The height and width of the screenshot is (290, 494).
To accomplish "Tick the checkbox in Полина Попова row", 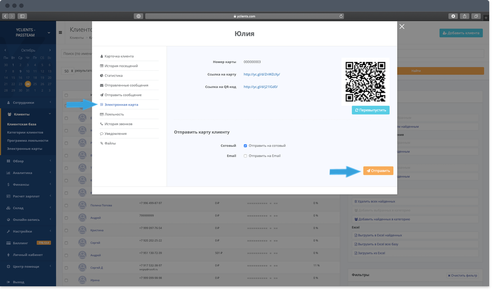I will click(66, 206).
